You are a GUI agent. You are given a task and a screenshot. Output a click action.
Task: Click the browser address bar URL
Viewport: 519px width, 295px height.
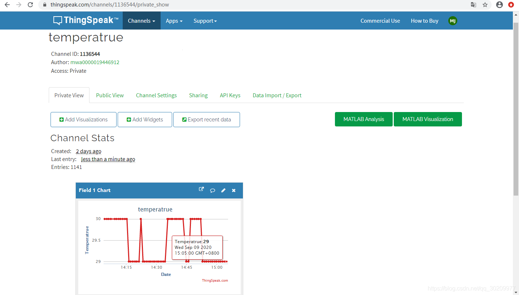coord(110,5)
